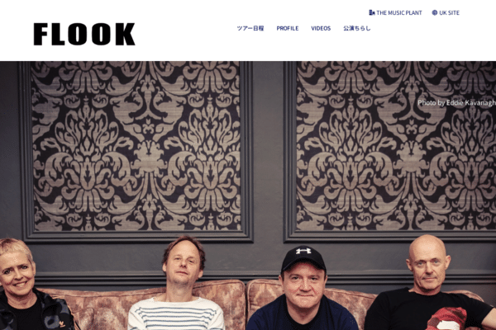Click the Under Armour logo on the cap
Image resolution: width=496 pixels, height=330 pixels.
pos(303,251)
